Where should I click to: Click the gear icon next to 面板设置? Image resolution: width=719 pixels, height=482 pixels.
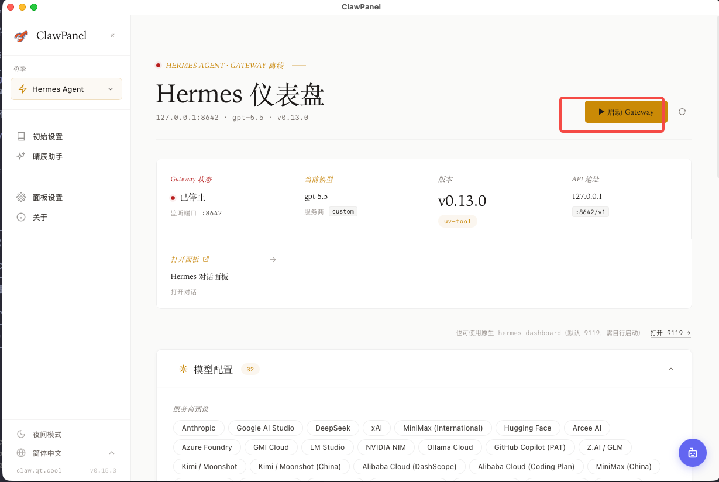(21, 197)
